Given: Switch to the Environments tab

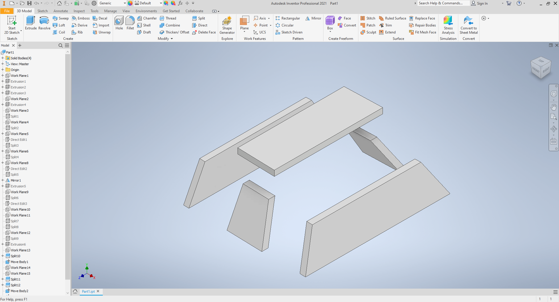Looking at the screenshot, I should (146, 11).
